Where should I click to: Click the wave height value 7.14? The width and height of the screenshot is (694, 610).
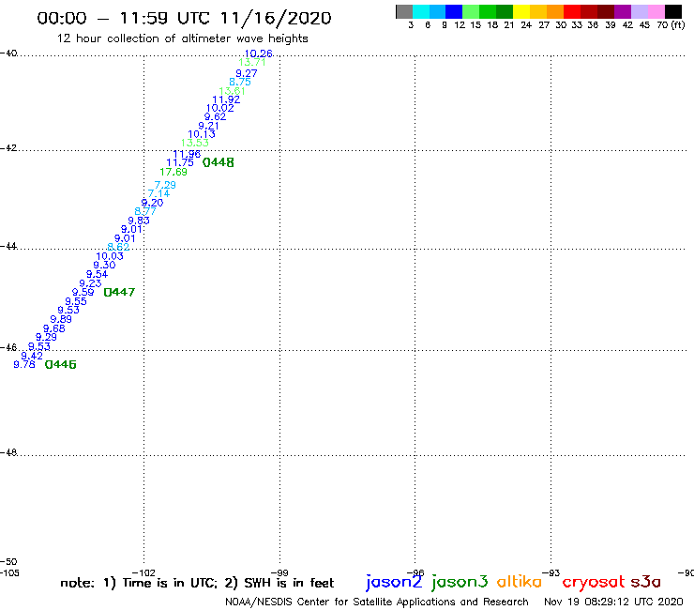[x=158, y=193]
